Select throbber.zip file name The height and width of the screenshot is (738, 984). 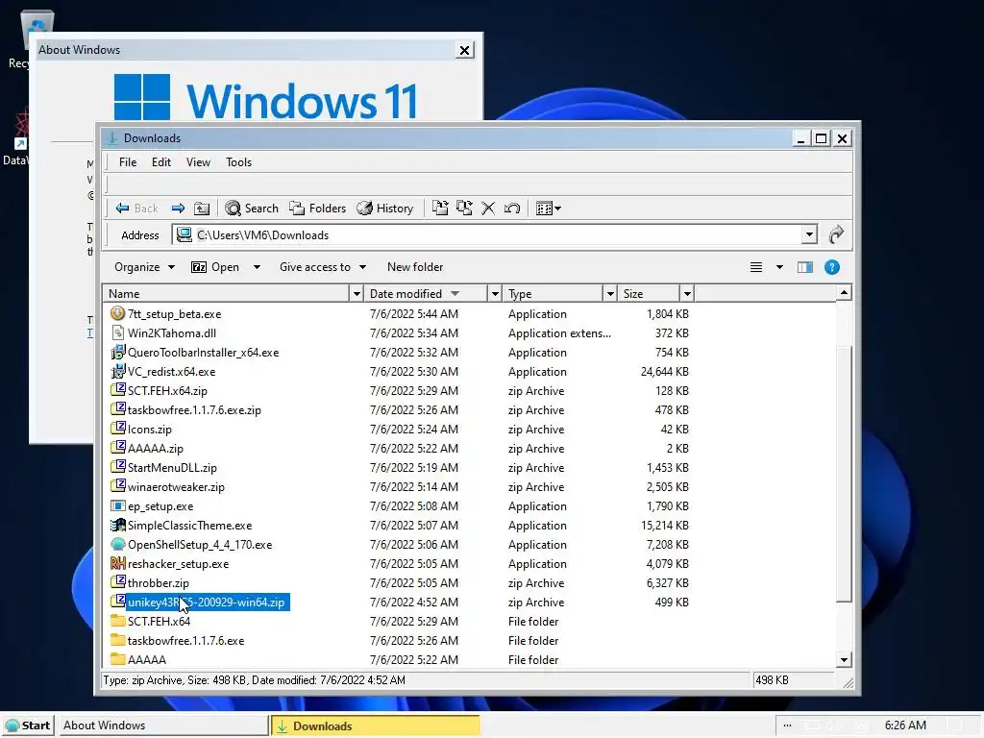pos(159,583)
